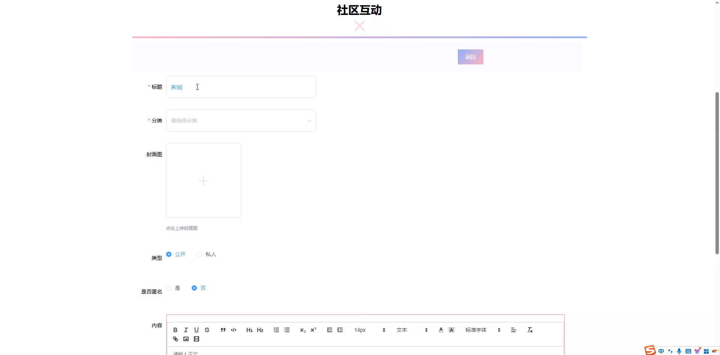Insert a blockquote in the content editor

223,330
